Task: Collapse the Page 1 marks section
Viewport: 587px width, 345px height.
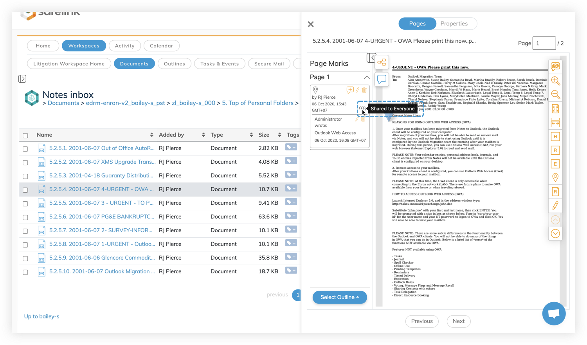Action: pos(367,77)
